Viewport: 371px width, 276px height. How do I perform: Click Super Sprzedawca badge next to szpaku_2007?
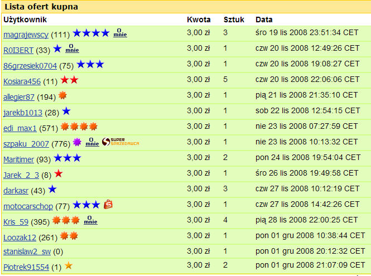(x=121, y=142)
